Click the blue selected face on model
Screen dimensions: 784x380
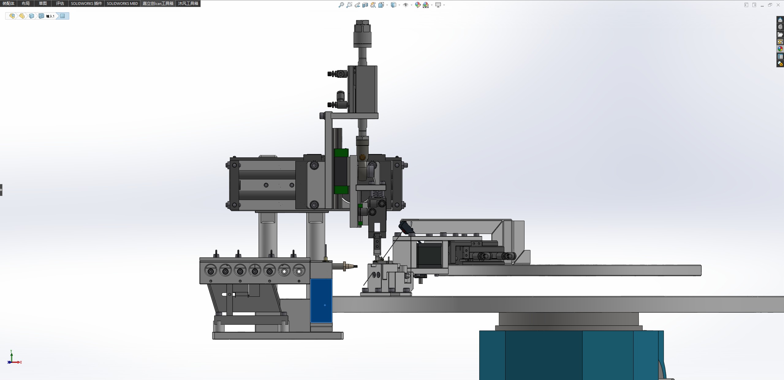pos(321,300)
